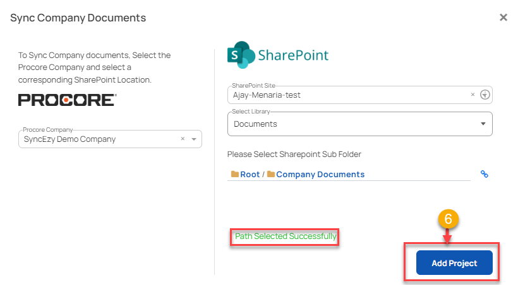Click the SharePoint logo
This screenshot has height=285, width=518.
[x=278, y=55]
